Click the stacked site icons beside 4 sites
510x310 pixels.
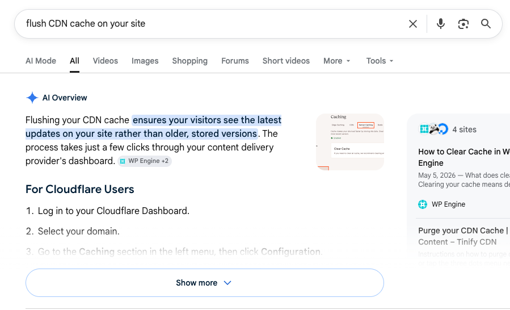click(x=433, y=129)
